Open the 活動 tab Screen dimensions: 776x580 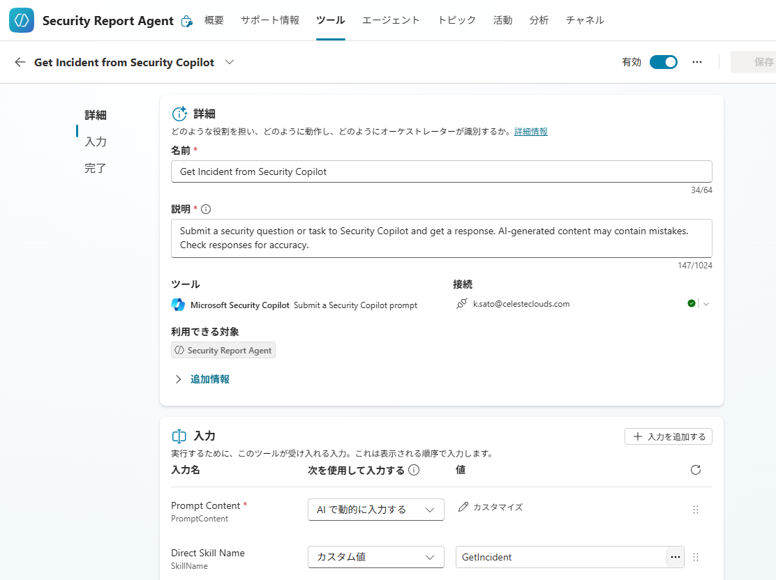(x=502, y=20)
